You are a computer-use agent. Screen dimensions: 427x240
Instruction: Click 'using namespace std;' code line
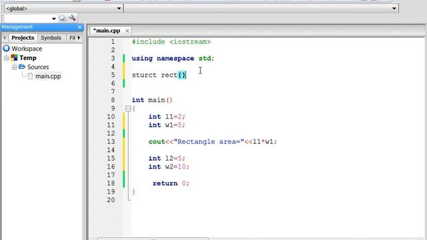(173, 59)
